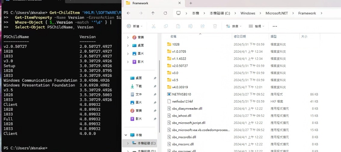Click the Cut scissors icon
341x152 pixels.
[x=154, y=26]
